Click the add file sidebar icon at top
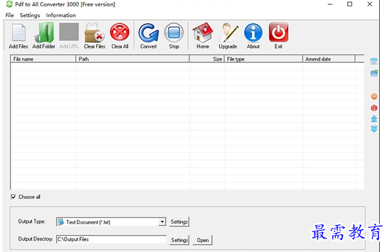This screenshot has width=388, height=252. (374, 61)
